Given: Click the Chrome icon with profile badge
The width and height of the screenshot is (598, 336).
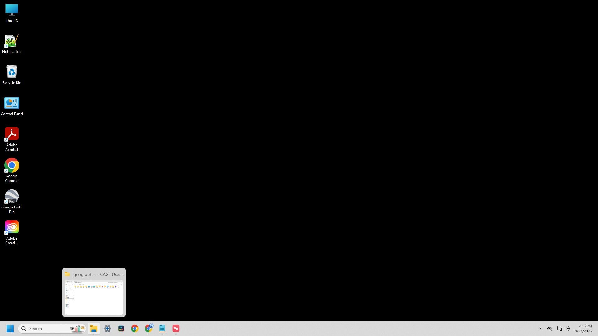Looking at the screenshot, I should 149,329.
